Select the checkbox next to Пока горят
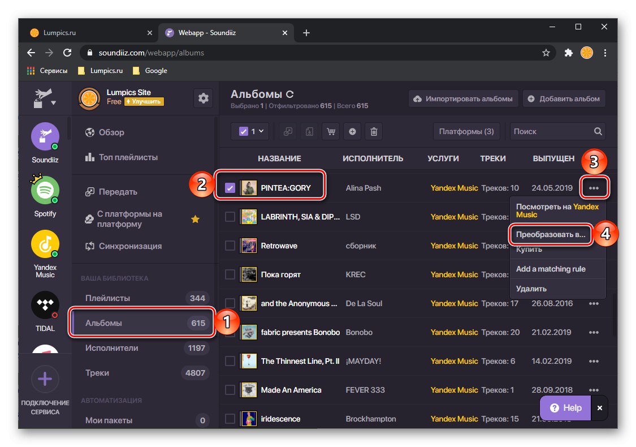Viewport: 636px width, 447px height. pos(230,274)
